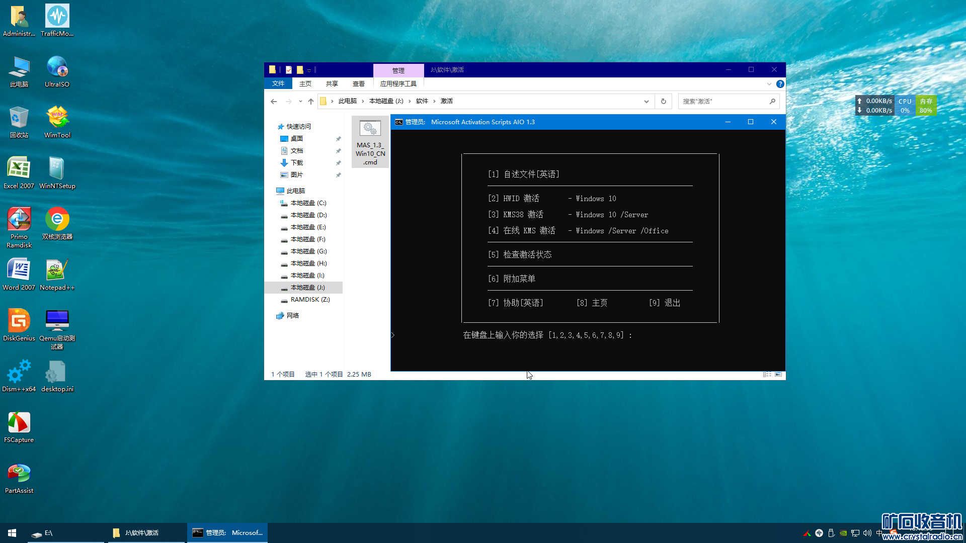Open the Dism++x64 desktop icon

click(19, 376)
